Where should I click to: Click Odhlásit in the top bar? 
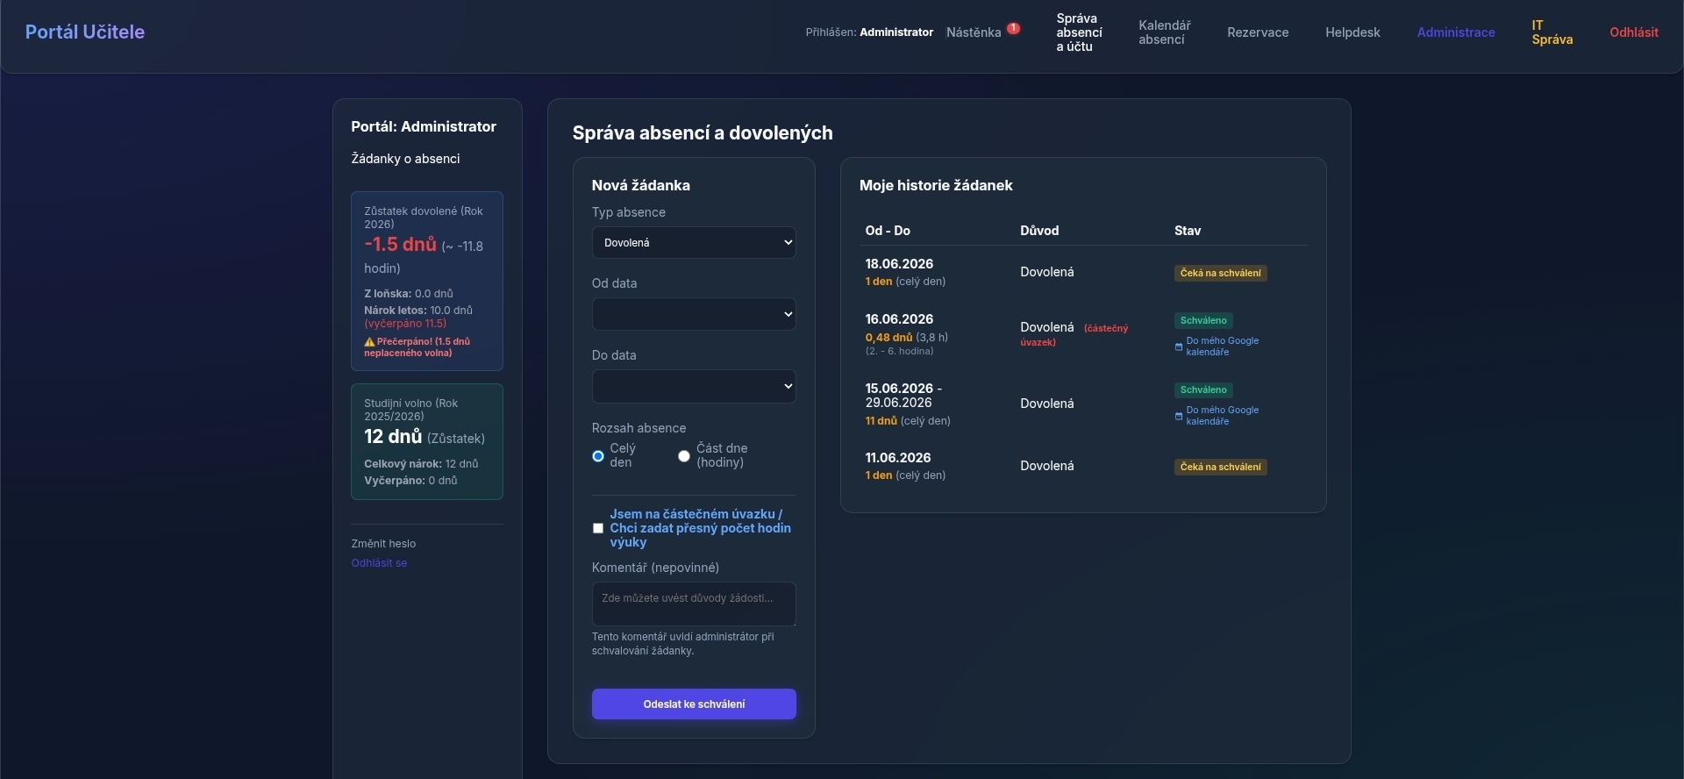[x=1634, y=32]
